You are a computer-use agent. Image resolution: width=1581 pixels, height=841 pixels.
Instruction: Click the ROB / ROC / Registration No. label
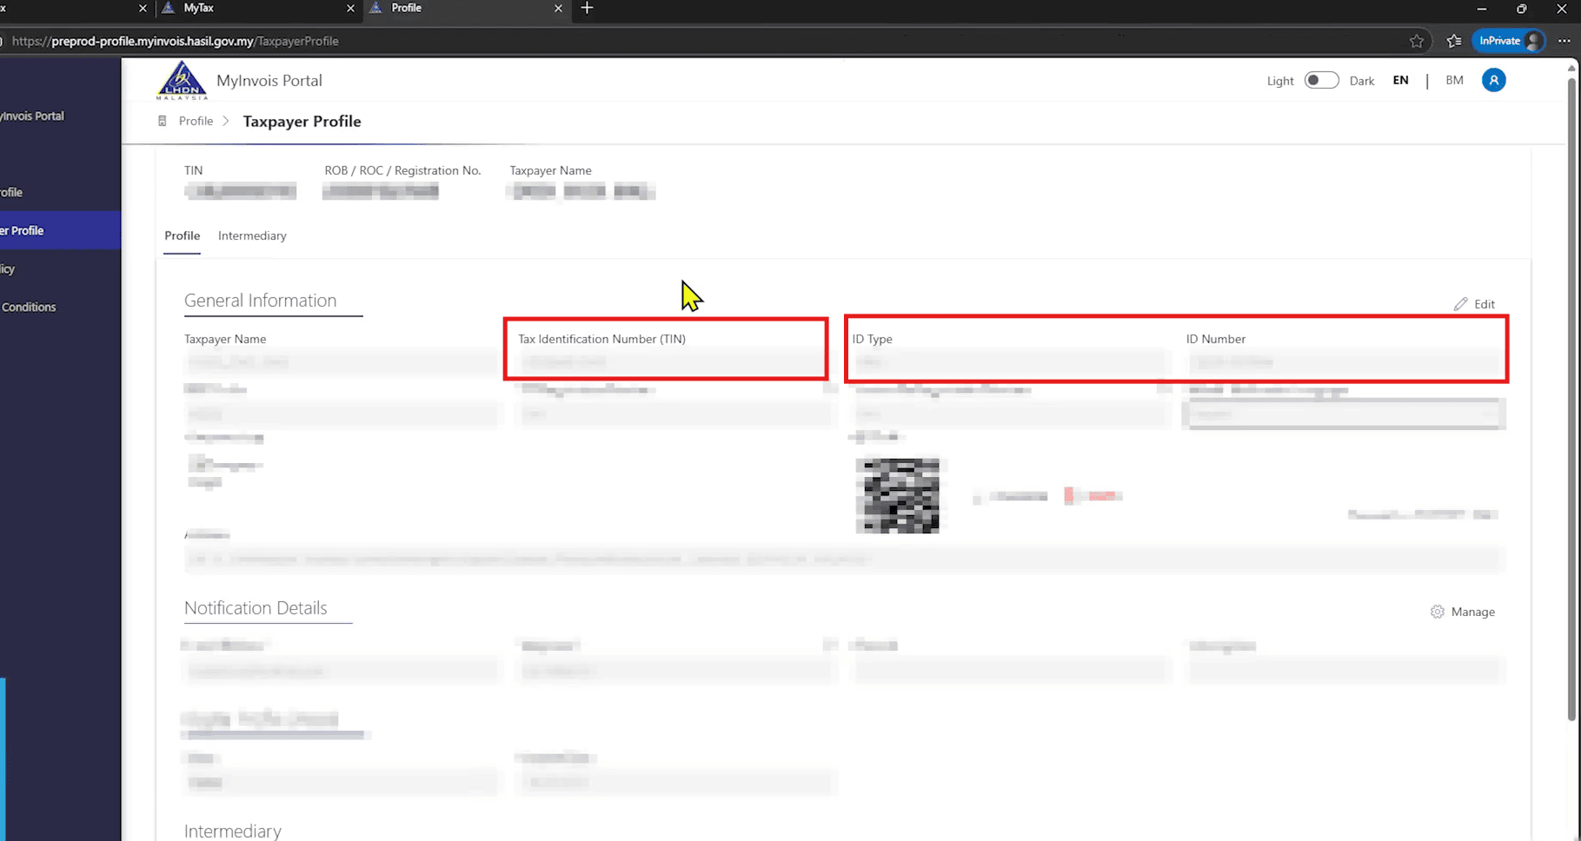[402, 170]
